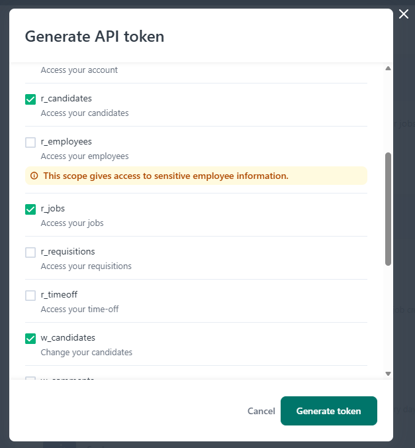Uncheck the r_candidates scope checkbox
Viewport: 415px width, 448px height.
(30, 99)
